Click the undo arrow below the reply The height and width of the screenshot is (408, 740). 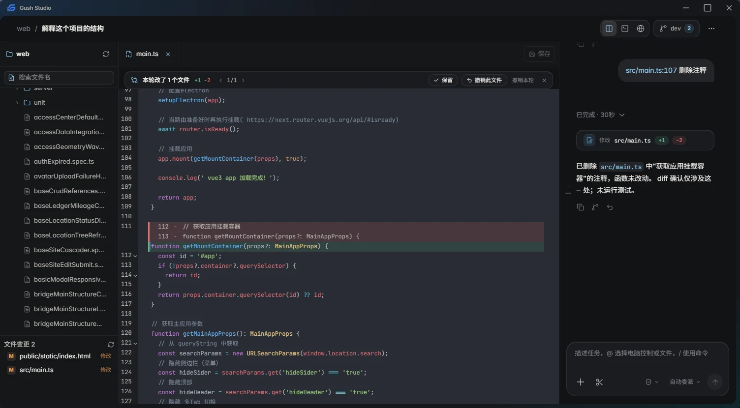[x=610, y=207]
